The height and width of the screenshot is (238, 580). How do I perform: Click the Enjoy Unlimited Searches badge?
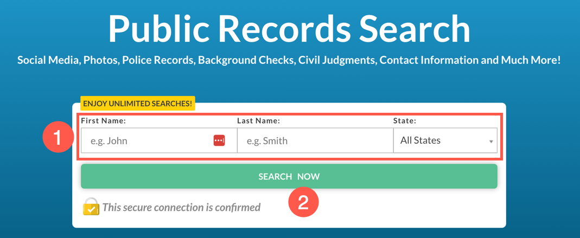[138, 104]
